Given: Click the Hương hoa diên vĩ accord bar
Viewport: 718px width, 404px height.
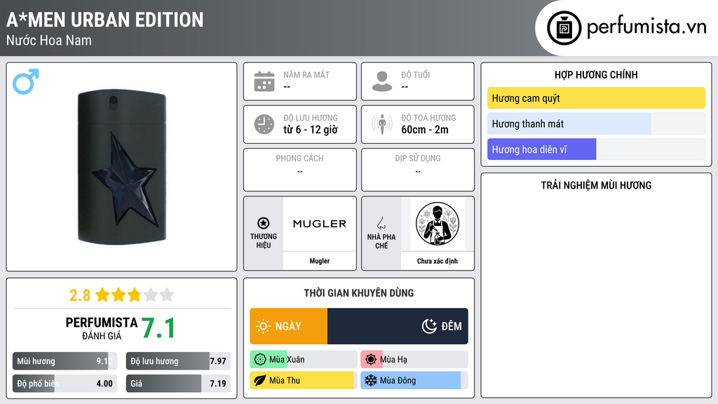Looking at the screenshot, I should [596, 149].
